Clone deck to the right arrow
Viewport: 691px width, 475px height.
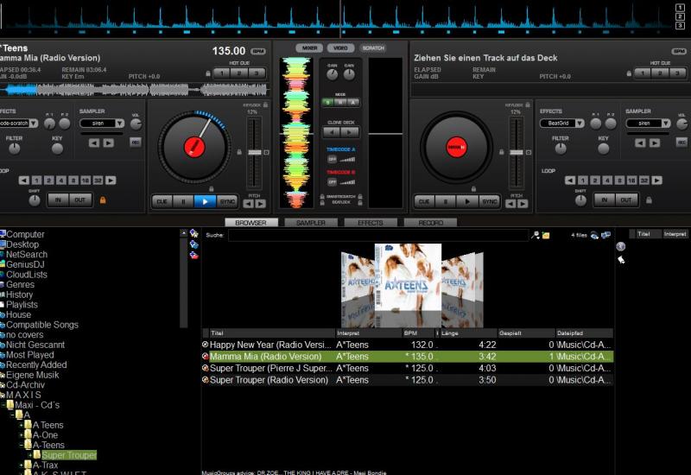tap(350, 132)
